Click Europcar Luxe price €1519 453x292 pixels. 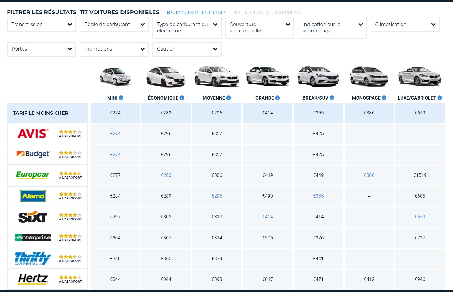[420, 175]
